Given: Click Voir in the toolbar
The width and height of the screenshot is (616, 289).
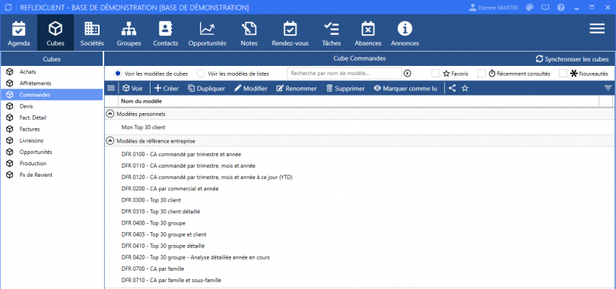Looking at the screenshot, I should [133, 89].
